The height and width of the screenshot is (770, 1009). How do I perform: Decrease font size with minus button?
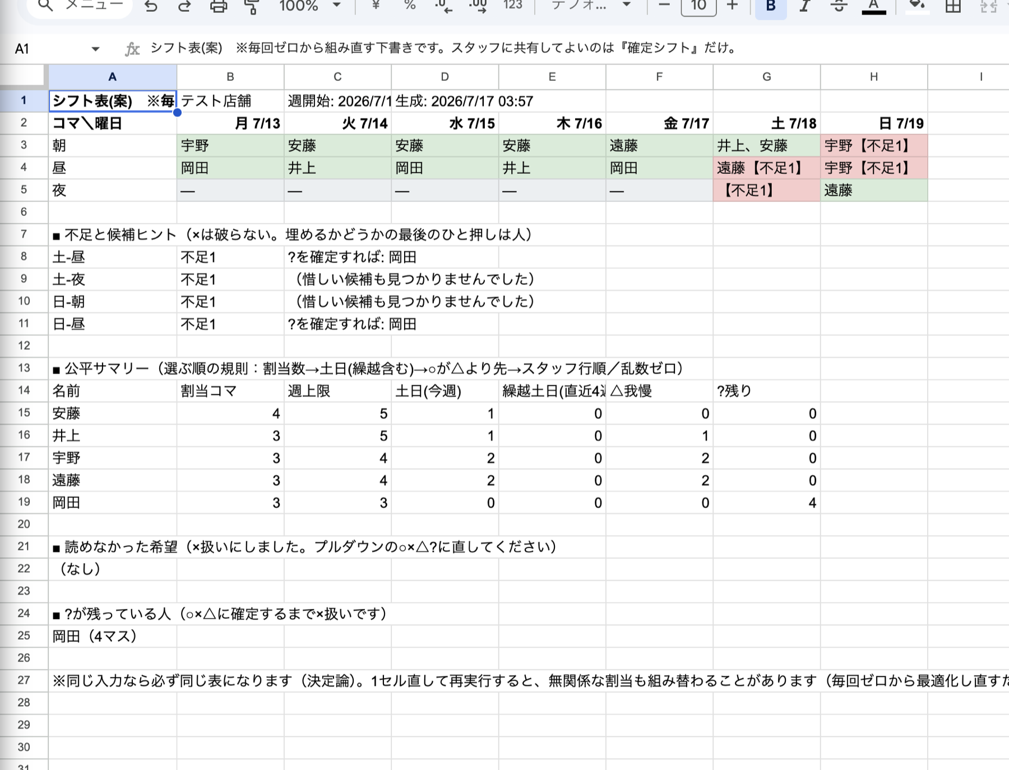click(x=664, y=6)
